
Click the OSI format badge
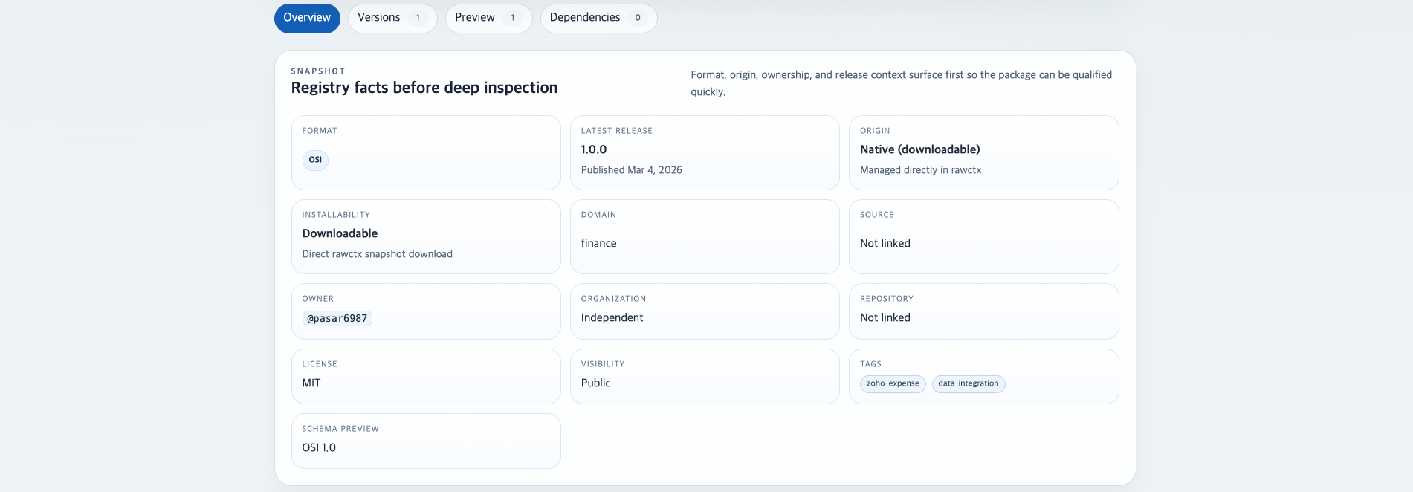coord(315,160)
